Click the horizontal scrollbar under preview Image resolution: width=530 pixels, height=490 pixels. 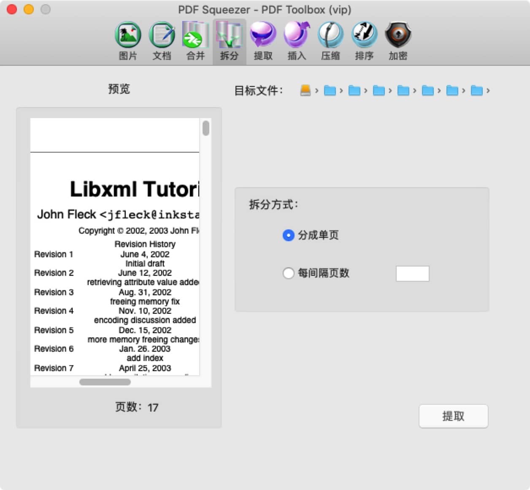(105, 382)
